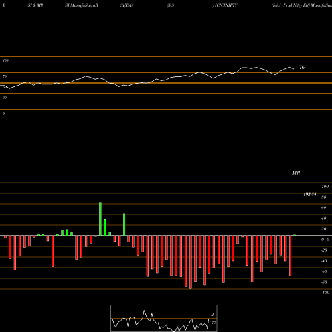
Task: Select the 40 label on MR axis
Action: pyautogui.click(x=324, y=218)
